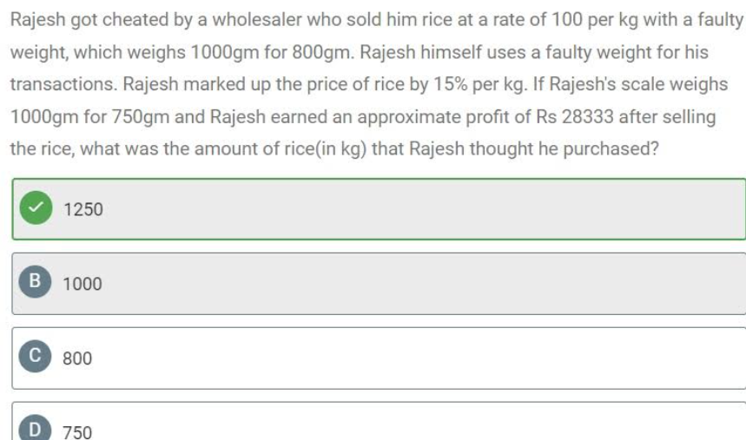Choose the answer text 1000
The height and width of the screenshot is (440, 746).
pos(83,284)
